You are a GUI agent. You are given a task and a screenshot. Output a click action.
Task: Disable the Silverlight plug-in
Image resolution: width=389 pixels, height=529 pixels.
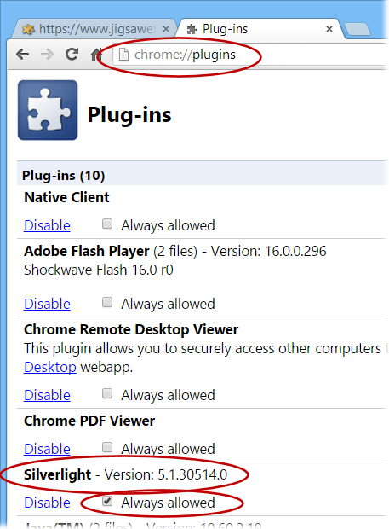click(x=47, y=503)
